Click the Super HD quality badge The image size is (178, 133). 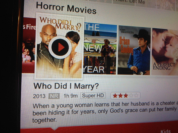point(93,96)
